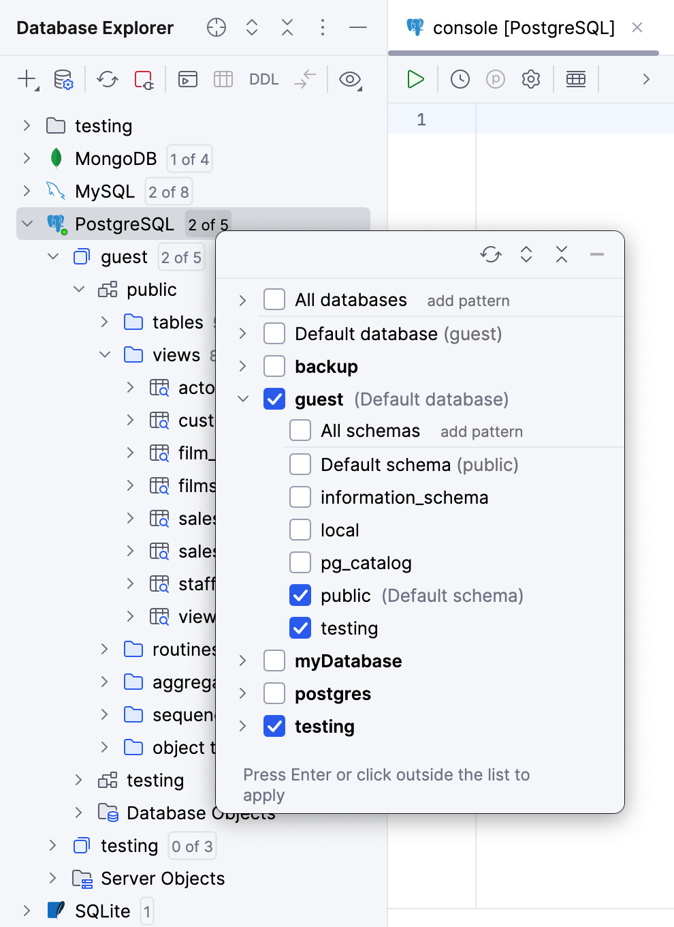The image size is (674, 927).
Task: Disconnect the data source using the red icon
Action: pos(144,79)
